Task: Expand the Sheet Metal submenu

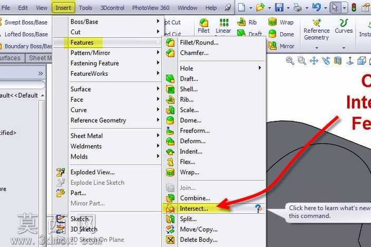Action: (x=115, y=136)
